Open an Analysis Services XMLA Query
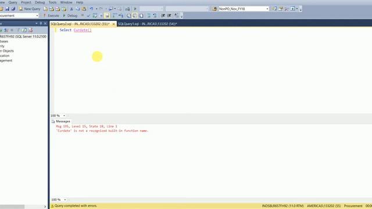The width and height of the screenshot is (372, 209). 64,9
